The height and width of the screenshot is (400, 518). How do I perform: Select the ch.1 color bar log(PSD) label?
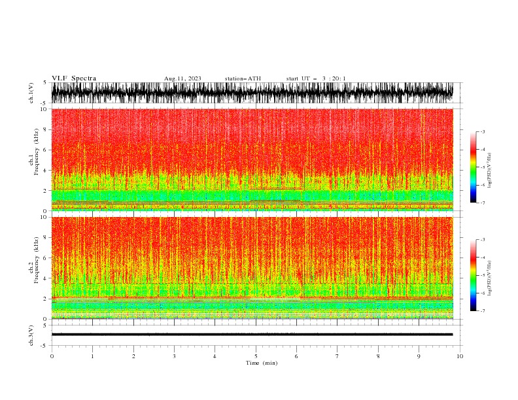[490, 171]
